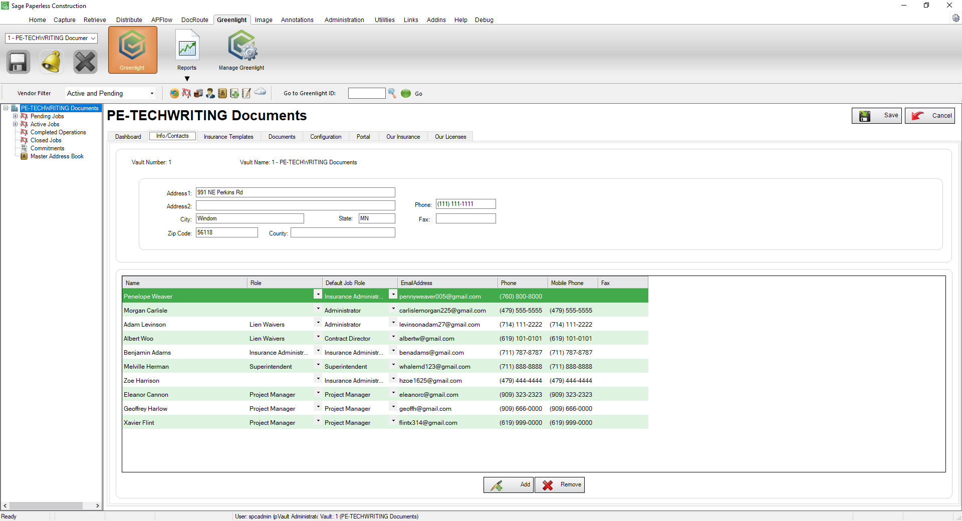This screenshot has height=521, width=962.
Task: Click the person contact toolbar icon
Action: [x=210, y=93]
